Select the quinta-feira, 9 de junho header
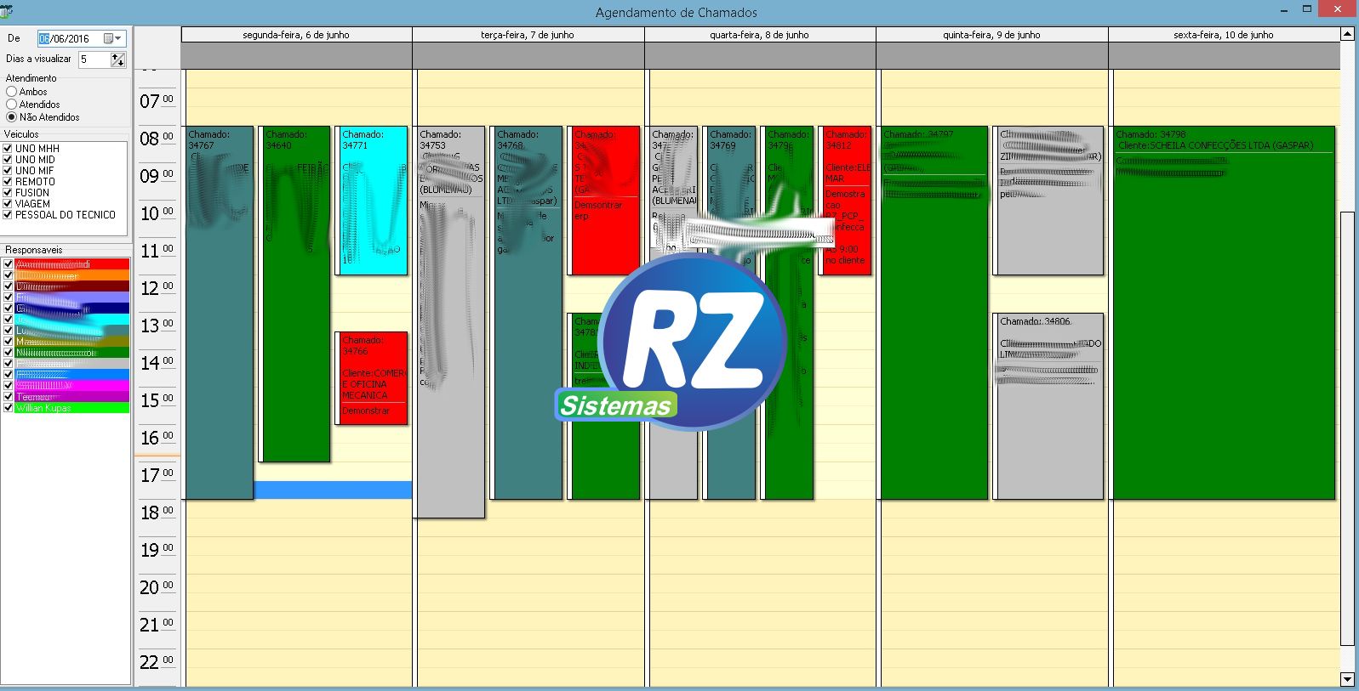Image resolution: width=1359 pixels, height=691 pixels. (x=991, y=35)
